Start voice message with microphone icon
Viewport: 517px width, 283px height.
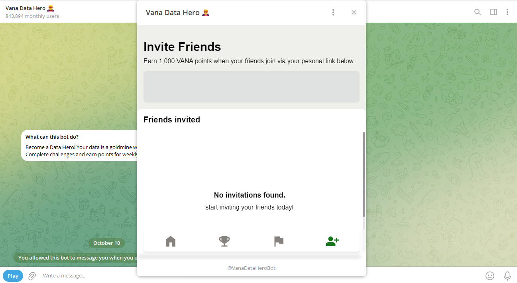click(507, 275)
